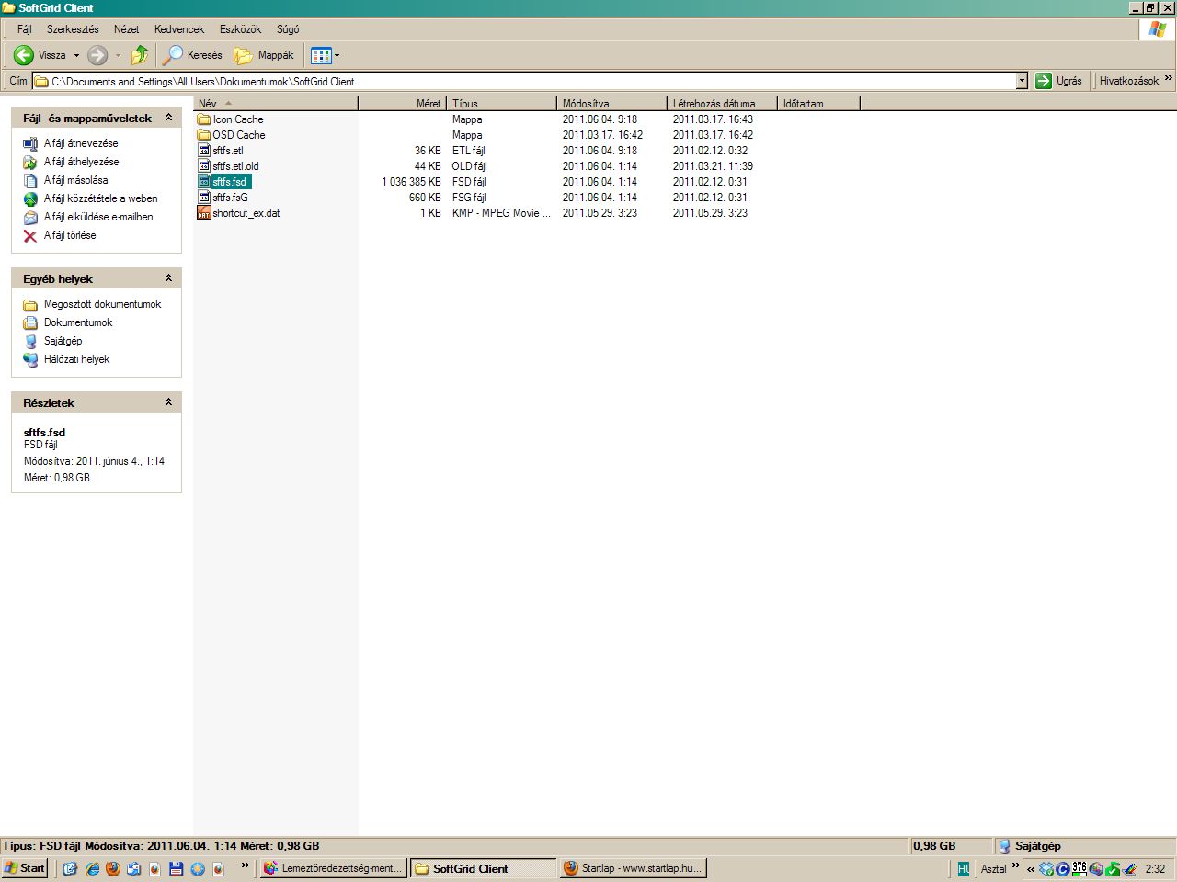Click A fájl elküldése e-mailben link
The height and width of the screenshot is (882, 1177).
(x=98, y=217)
